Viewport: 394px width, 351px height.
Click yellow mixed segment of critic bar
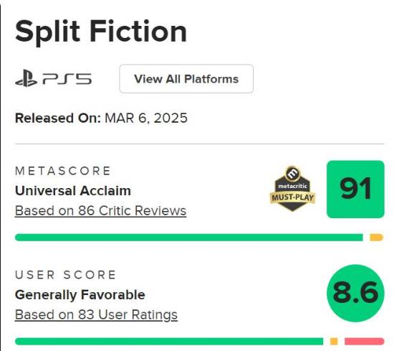(376, 238)
